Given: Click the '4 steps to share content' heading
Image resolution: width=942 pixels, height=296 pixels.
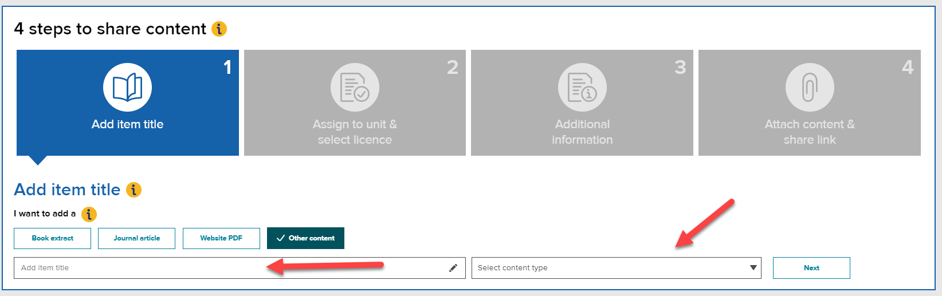Looking at the screenshot, I should point(110,29).
